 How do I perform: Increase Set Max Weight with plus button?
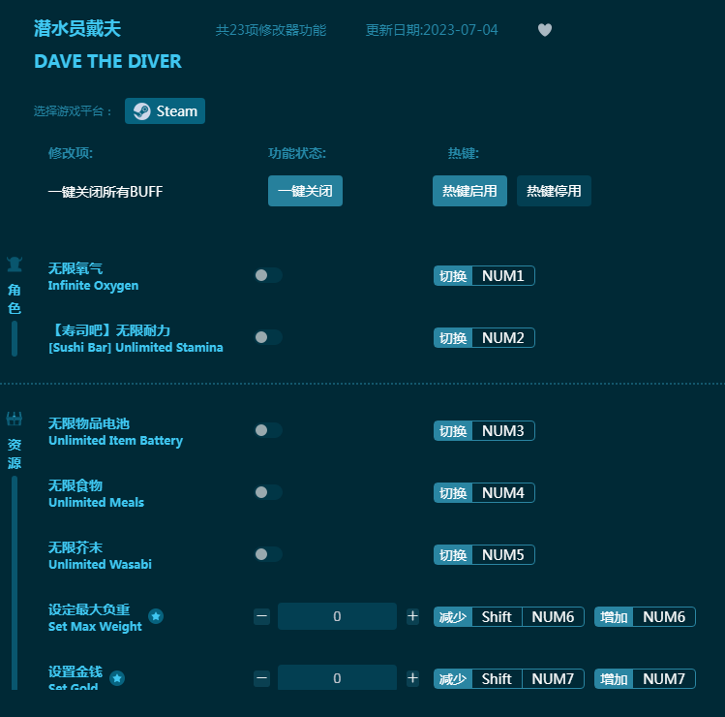click(412, 616)
